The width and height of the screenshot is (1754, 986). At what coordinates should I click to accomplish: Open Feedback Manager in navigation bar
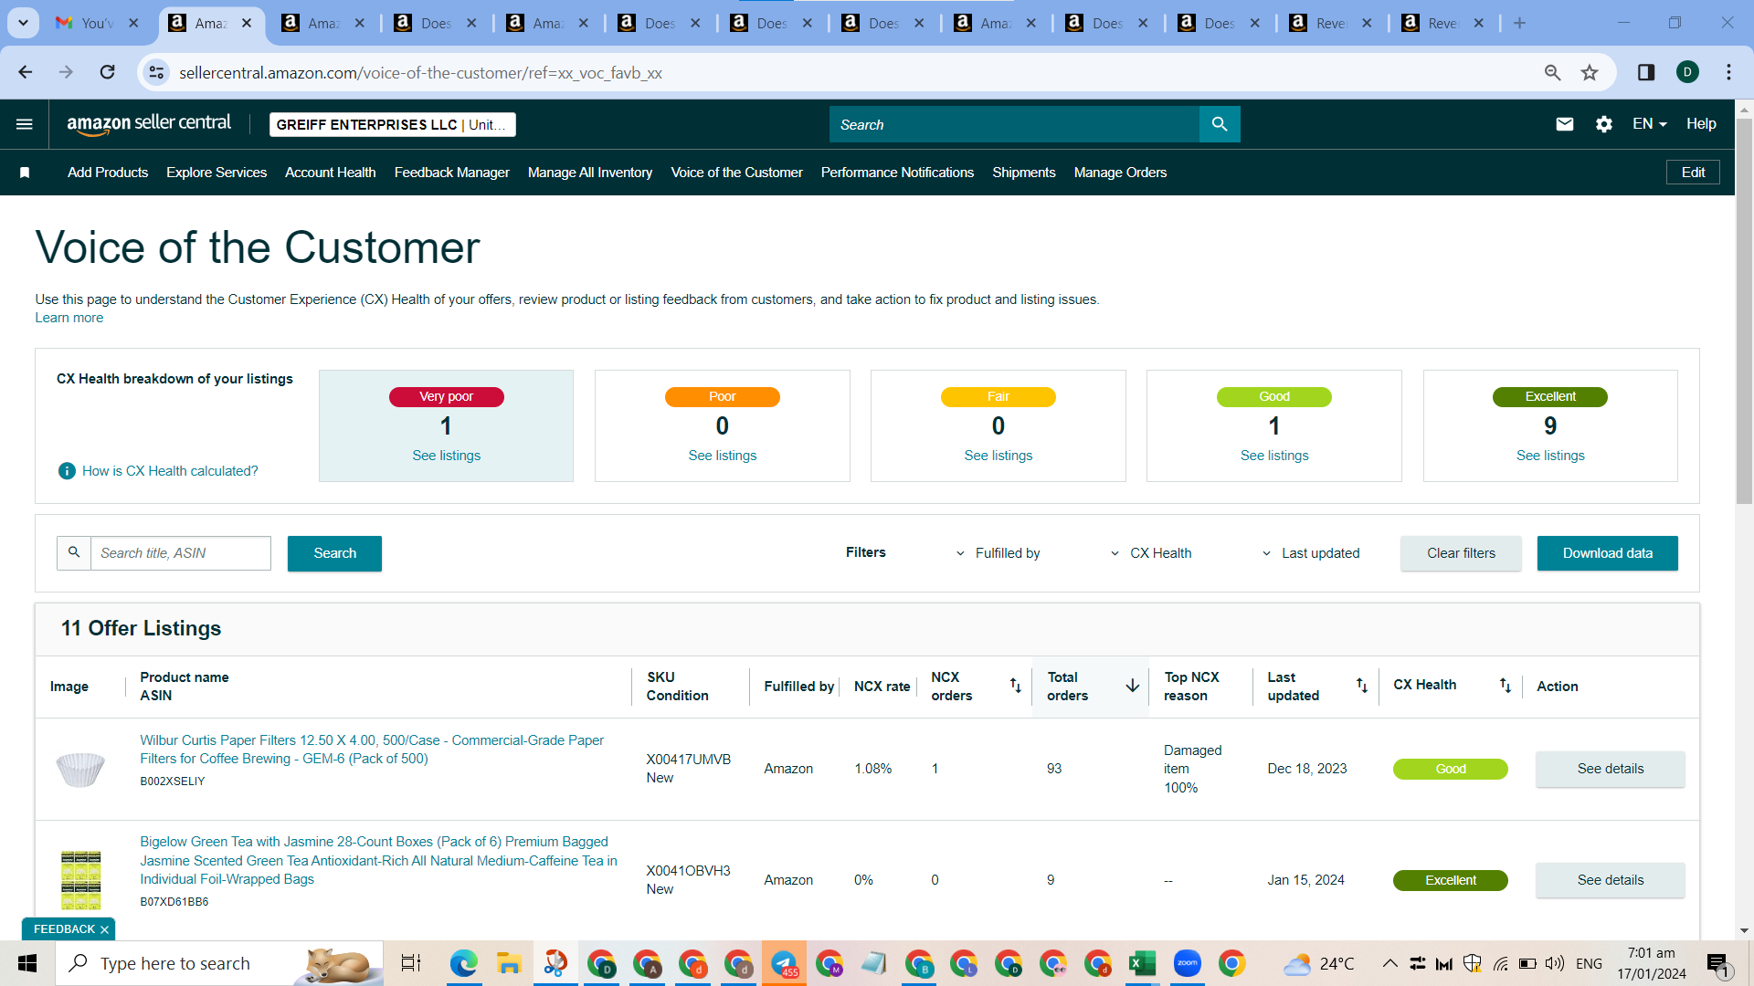(x=452, y=173)
